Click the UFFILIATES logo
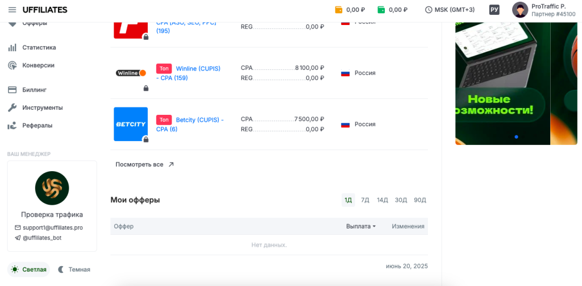Image resolution: width=582 pixels, height=286 pixels. [x=45, y=10]
